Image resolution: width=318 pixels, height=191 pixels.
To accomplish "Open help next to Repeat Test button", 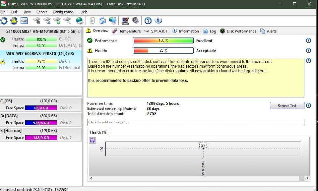I will (308, 106).
